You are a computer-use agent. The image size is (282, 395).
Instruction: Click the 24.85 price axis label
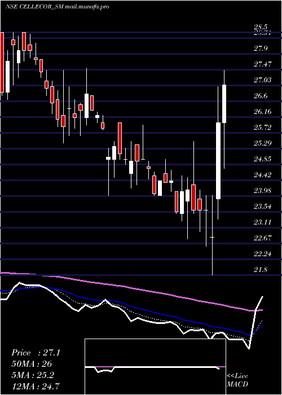[x=263, y=159]
